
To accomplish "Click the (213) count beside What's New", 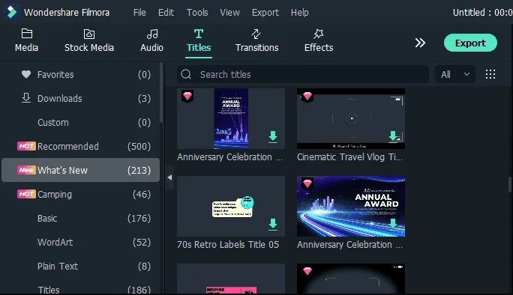I will 139,170.
